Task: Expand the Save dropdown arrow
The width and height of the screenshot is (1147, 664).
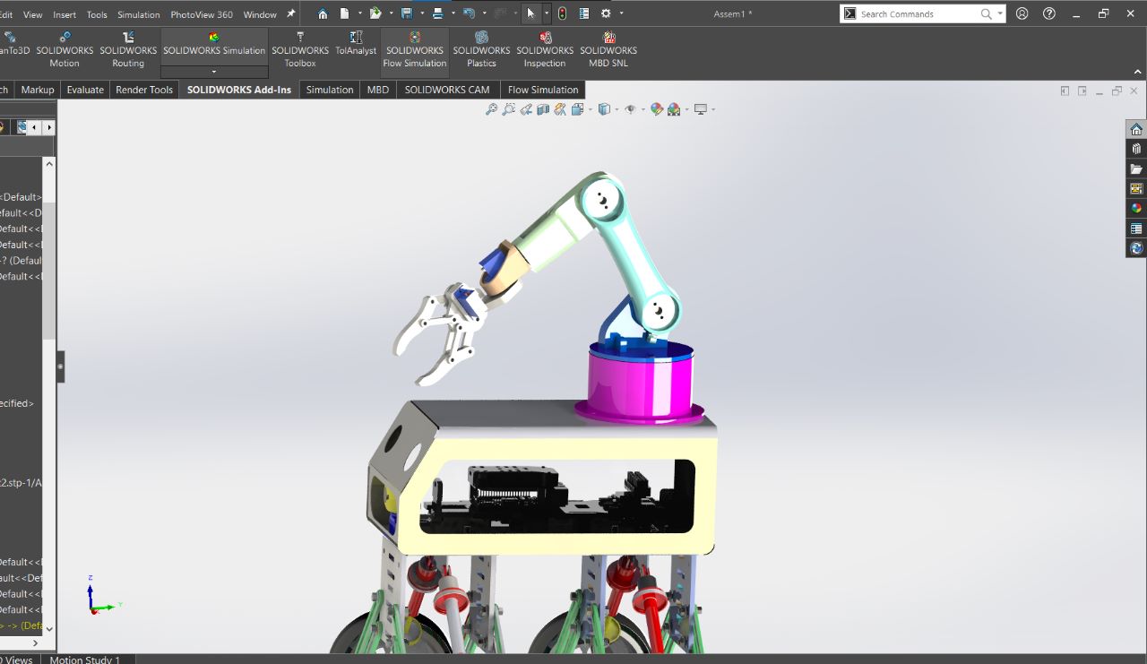Action: coord(422,13)
